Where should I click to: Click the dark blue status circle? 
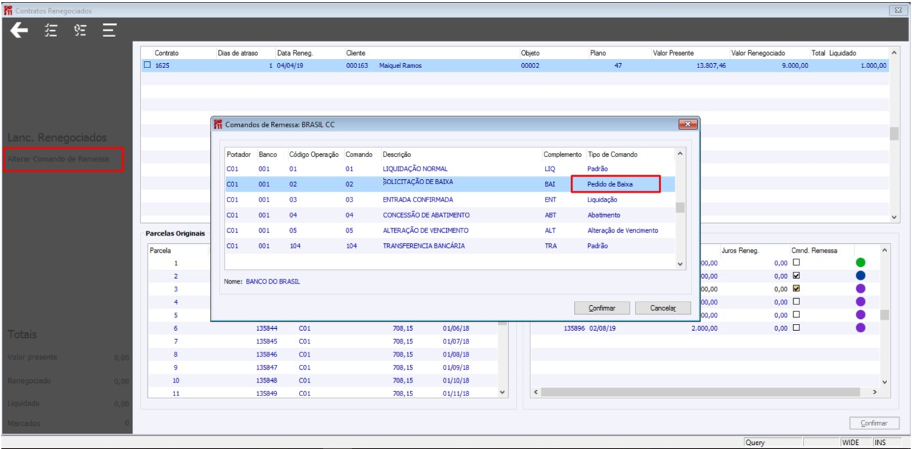click(x=861, y=276)
